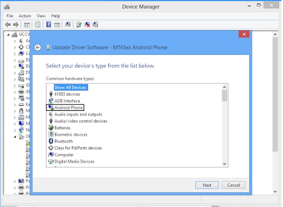Go back using the wizard's circular arrow
Viewport: 283px width, 207px height.
[38, 48]
